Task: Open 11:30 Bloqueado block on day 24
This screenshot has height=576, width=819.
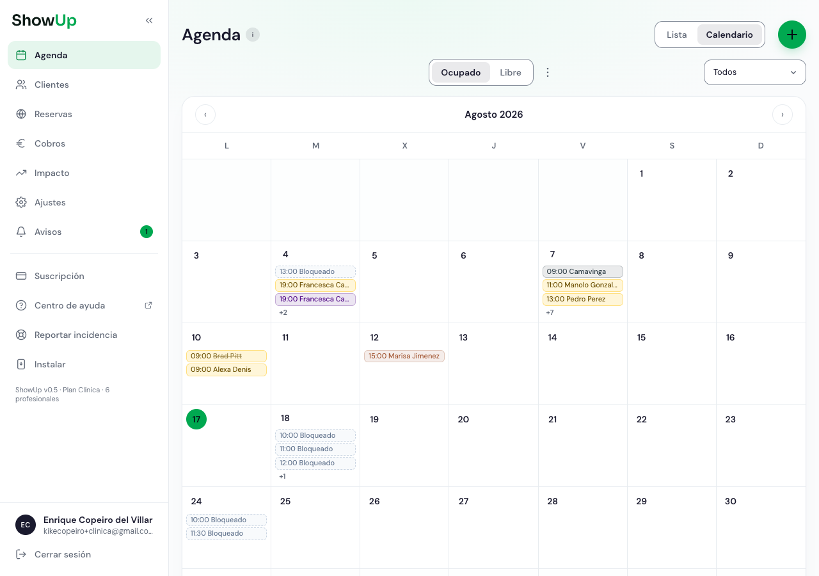Action: (227, 533)
